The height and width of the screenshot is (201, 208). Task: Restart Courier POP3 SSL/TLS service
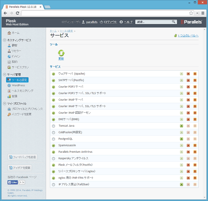[195, 93]
